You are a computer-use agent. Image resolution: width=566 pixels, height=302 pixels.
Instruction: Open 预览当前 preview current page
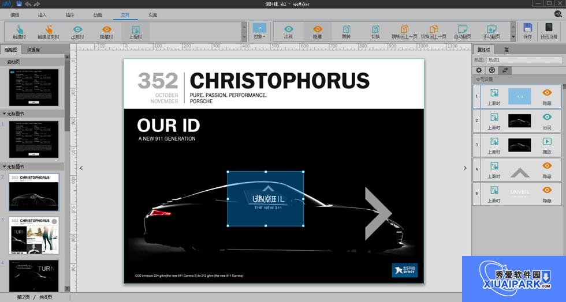pyautogui.click(x=549, y=31)
